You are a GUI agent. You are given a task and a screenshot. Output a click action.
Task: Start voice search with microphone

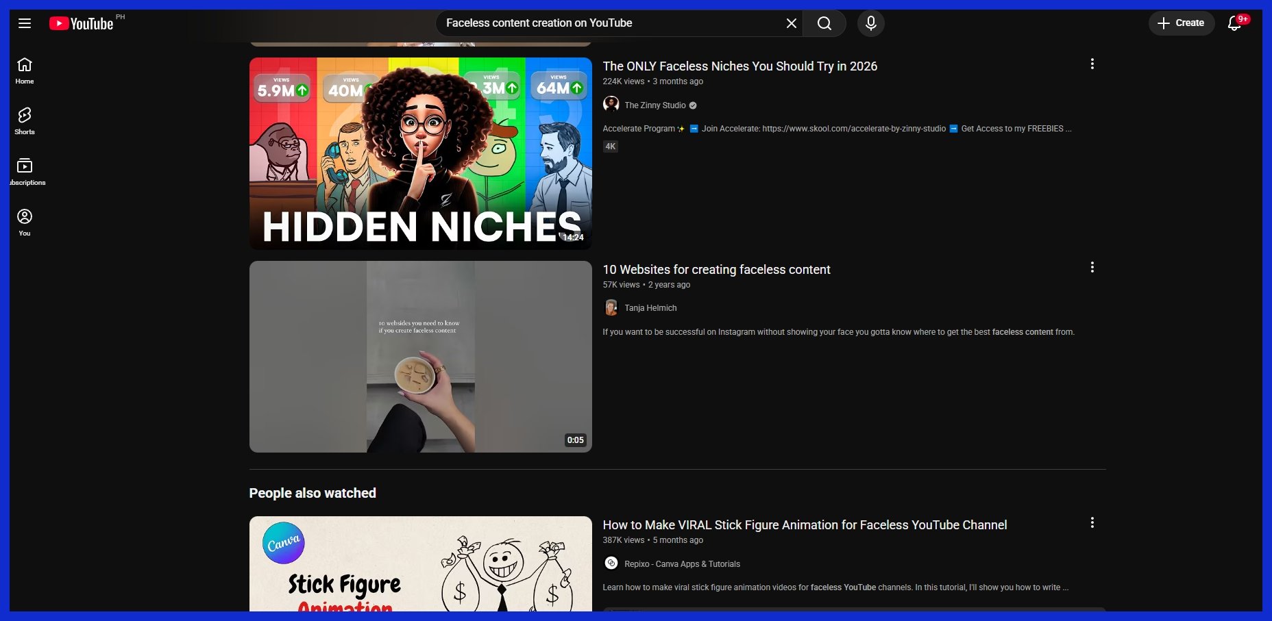[870, 23]
